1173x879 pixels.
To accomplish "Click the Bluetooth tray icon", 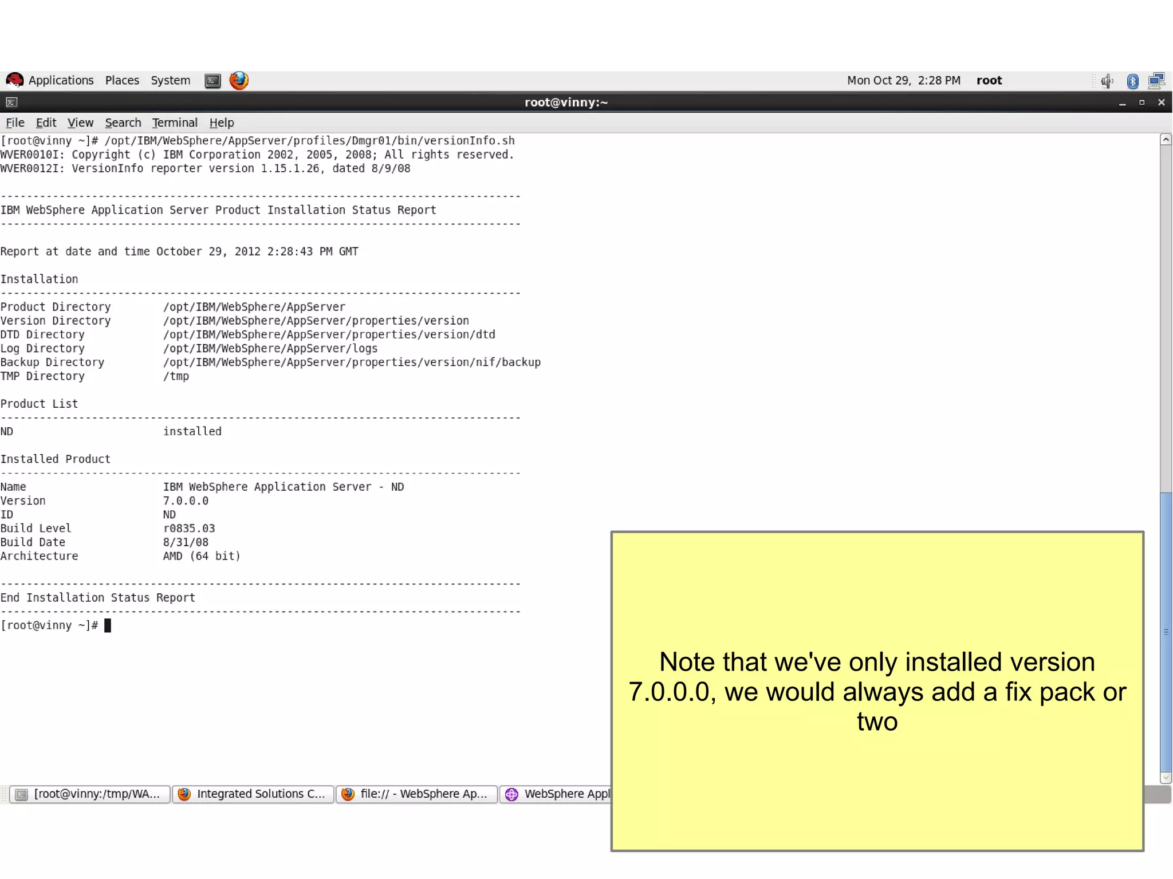I will pos(1132,81).
